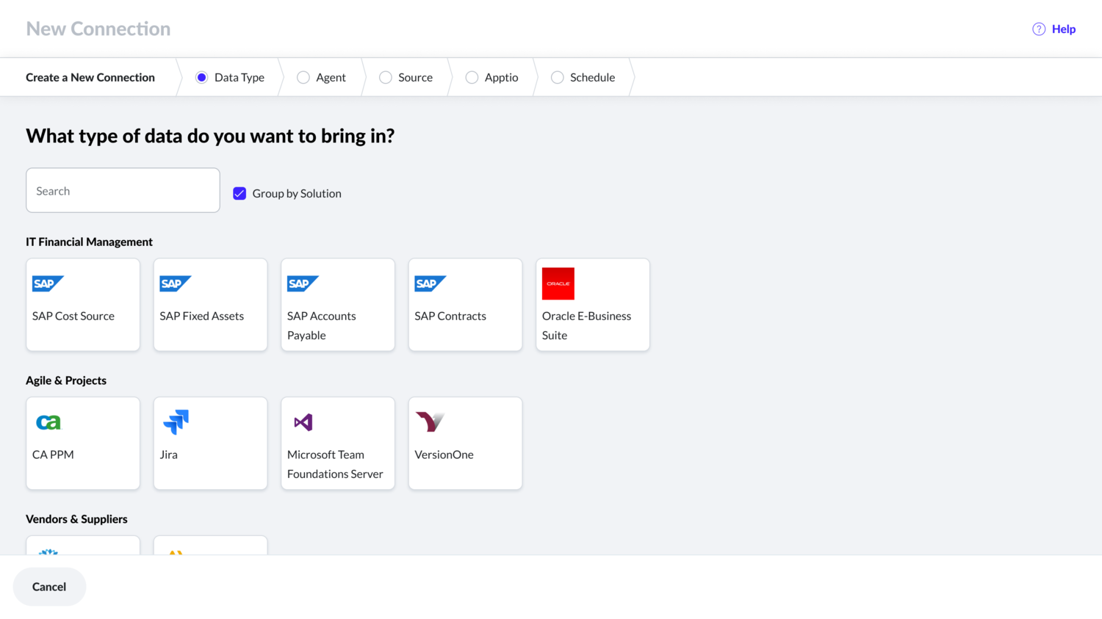Select the Apptio step radio button
This screenshot has height=619, width=1102.
[x=472, y=77]
